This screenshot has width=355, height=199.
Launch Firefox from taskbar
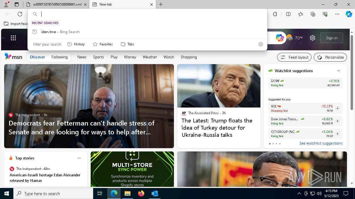pos(141,193)
